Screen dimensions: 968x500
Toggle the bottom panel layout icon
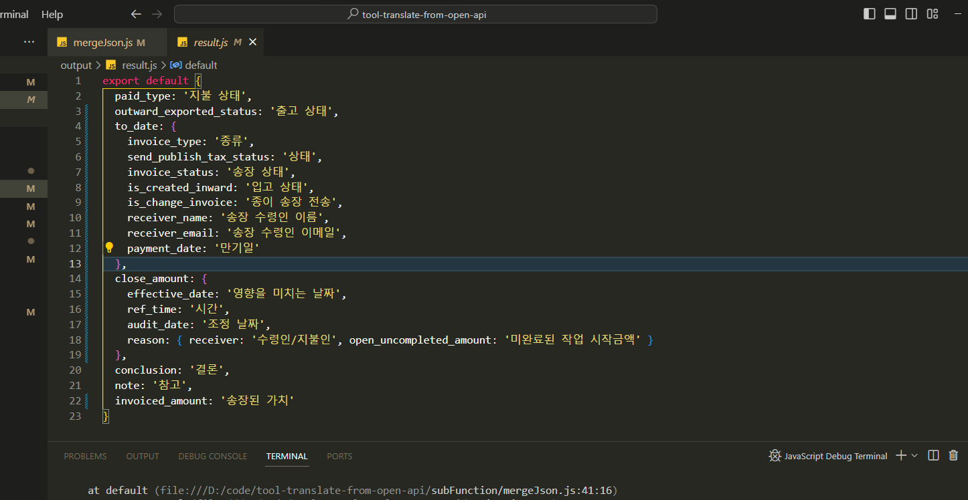(x=890, y=14)
